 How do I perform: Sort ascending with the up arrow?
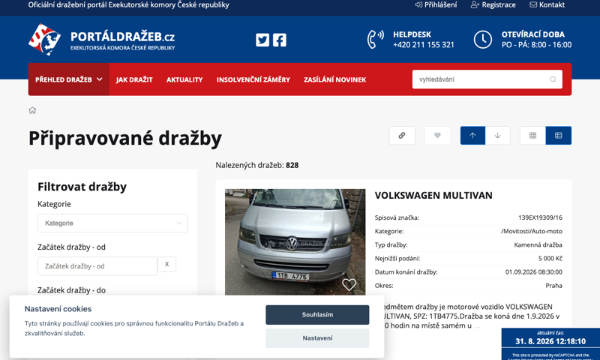click(x=472, y=136)
